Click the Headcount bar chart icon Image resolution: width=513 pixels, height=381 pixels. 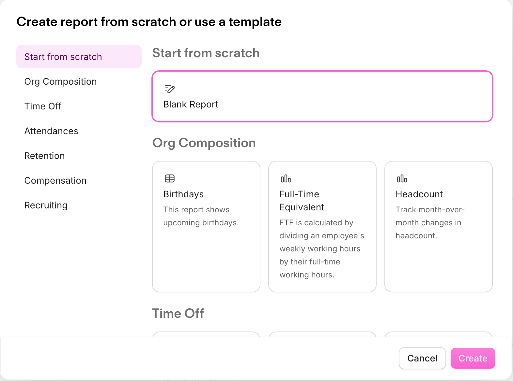tap(402, 178)
